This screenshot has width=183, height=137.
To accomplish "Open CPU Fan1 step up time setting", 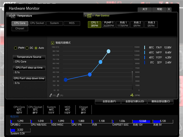I will [x=29, y=68].
